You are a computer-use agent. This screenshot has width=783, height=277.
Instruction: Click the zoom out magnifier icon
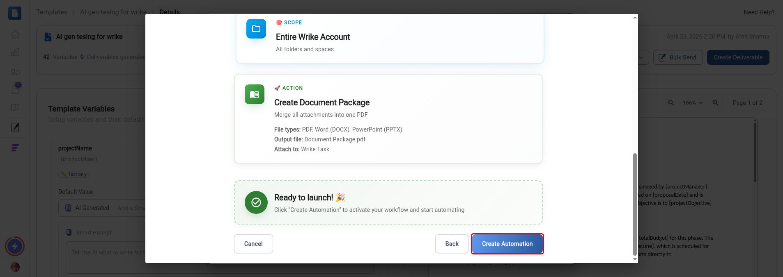click(671, 103)
